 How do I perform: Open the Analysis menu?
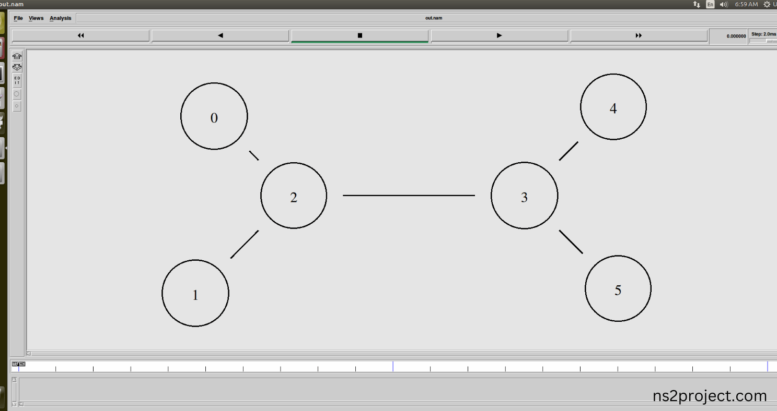click(x=61, y=18)
